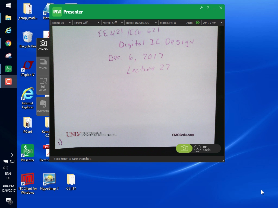Enter full screen mode

[x=43, y=85]
